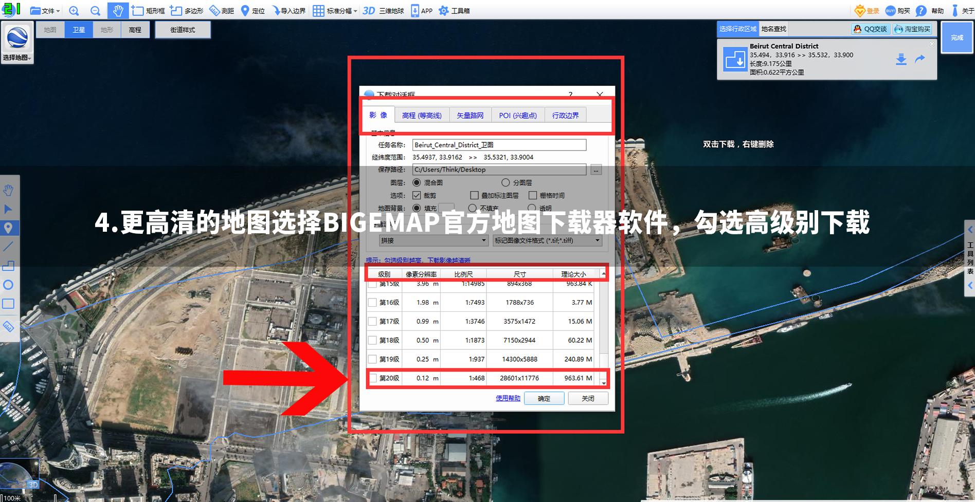The image size is (975, 502).
Task: Switch to the 高程(等高线) tab
Action: point(421,115)
